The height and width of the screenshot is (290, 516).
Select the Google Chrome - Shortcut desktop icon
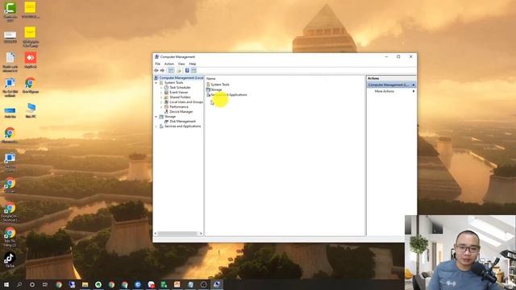10,212
